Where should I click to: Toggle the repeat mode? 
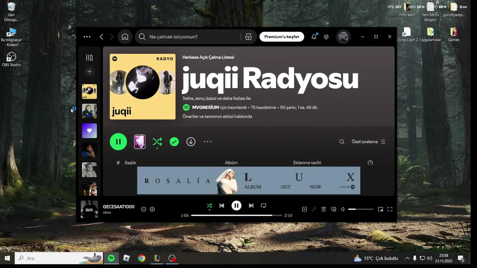click(263, 205)
